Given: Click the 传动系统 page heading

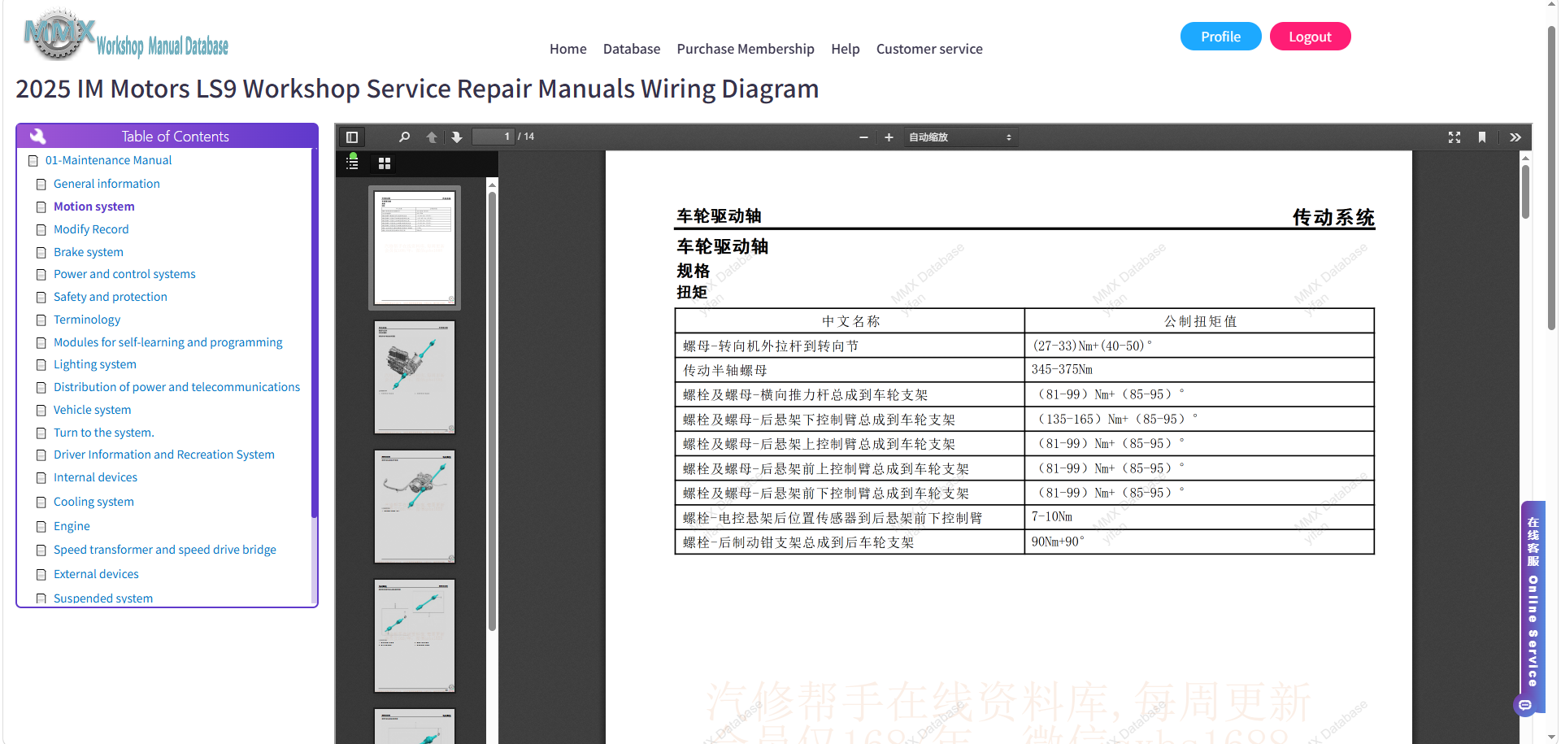Looking at the screenshot, I should (1333, 217).
